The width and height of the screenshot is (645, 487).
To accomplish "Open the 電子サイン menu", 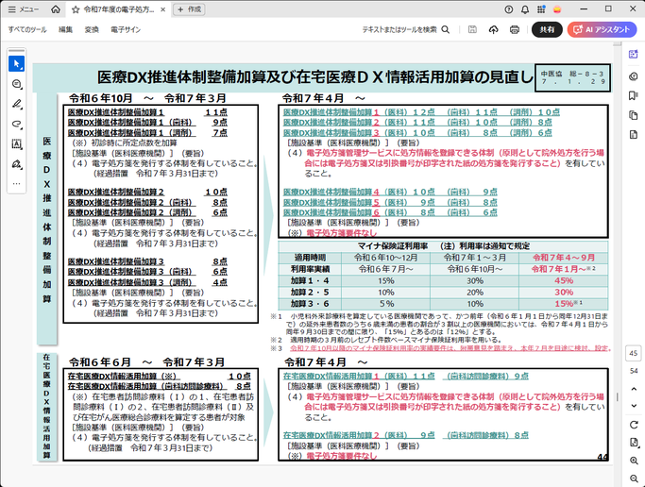I will pyautogui.click(x=126, y=29).
